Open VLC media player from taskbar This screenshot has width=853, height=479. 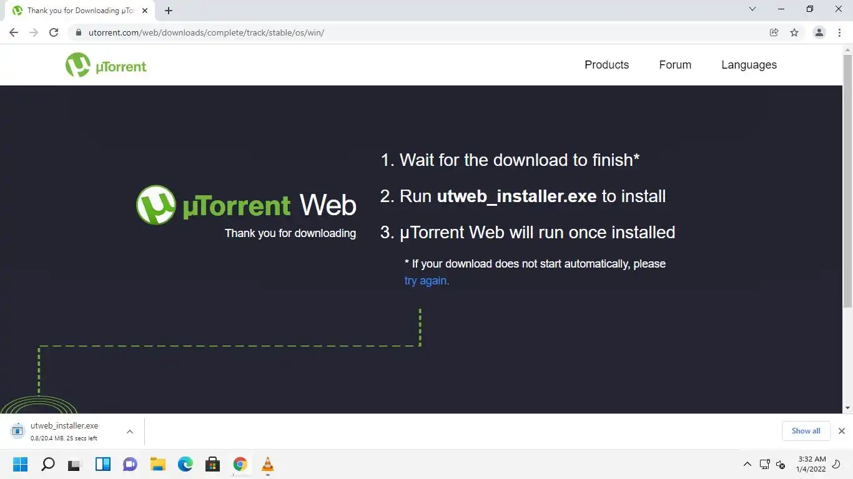[x=267, y=465]
